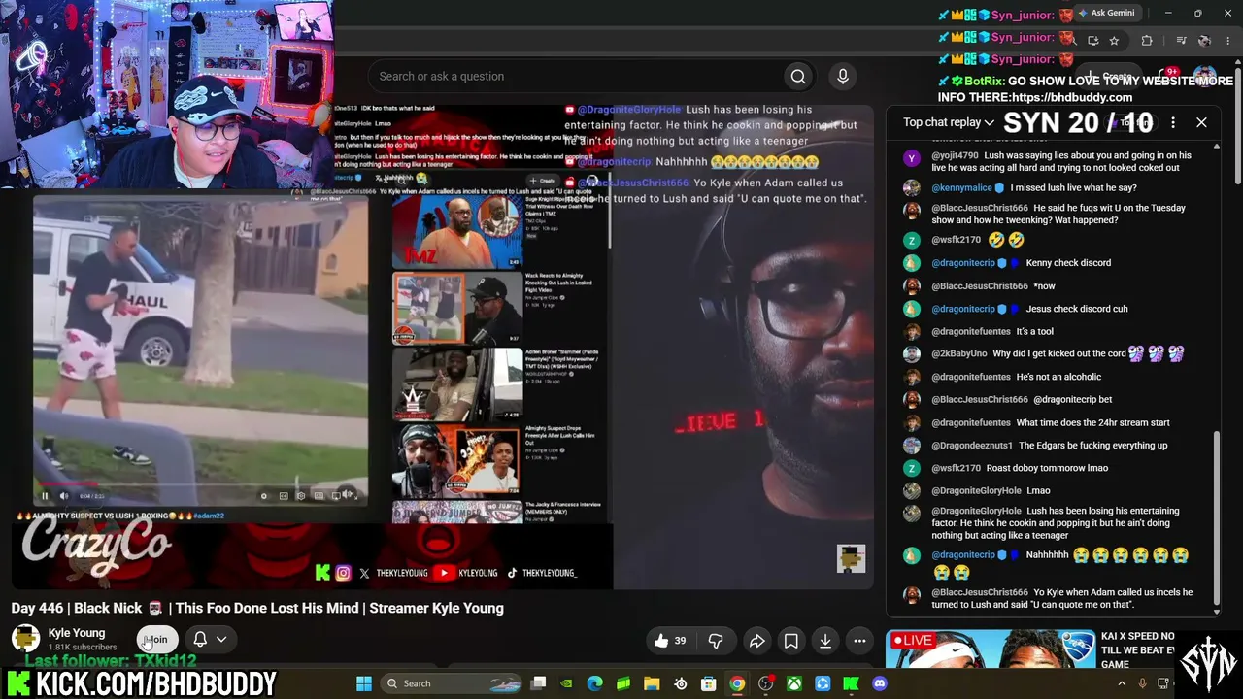Open NVIDIA app from the taskbar
Screen dimensions: 1243x699
coord(566,683)
